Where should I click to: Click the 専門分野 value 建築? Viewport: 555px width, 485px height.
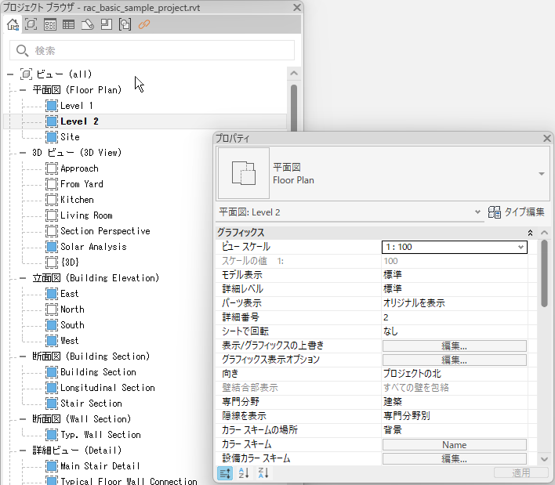392,402
